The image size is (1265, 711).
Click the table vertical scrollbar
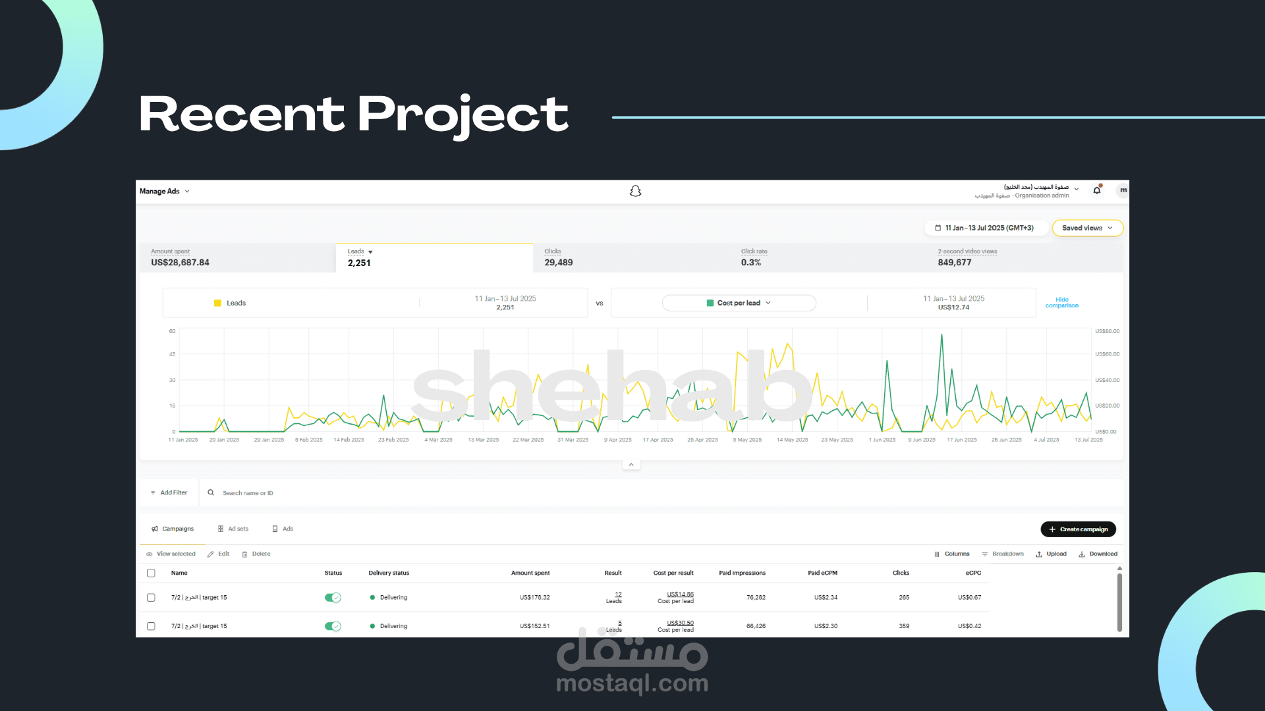pyautogui.click(x=1119, y=602)
